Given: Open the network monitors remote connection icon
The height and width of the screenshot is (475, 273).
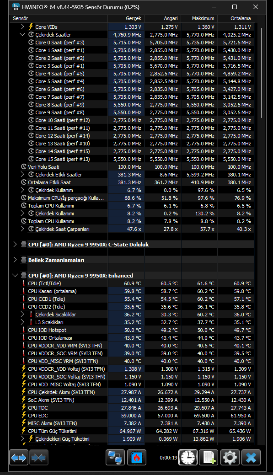Looking at the screenshot, I should (115, 458).
